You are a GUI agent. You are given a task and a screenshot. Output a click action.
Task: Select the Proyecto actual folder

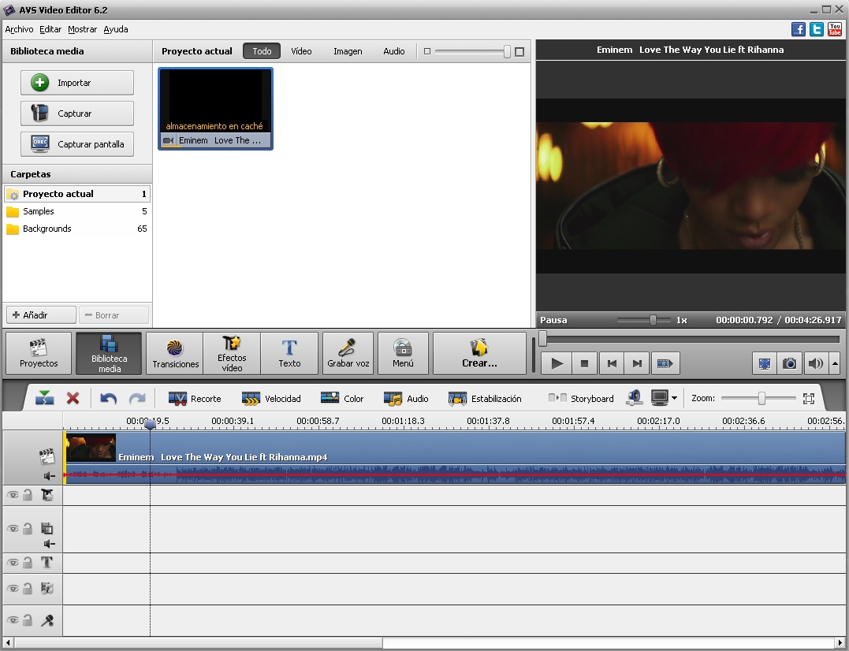77,194
